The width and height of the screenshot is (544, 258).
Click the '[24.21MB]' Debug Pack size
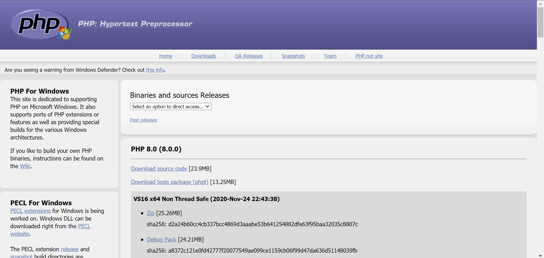coord(191,240)
